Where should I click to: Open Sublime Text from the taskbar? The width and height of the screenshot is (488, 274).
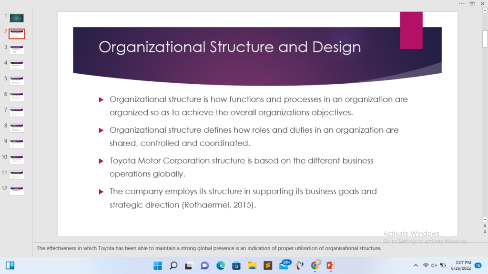click(268, 265)
